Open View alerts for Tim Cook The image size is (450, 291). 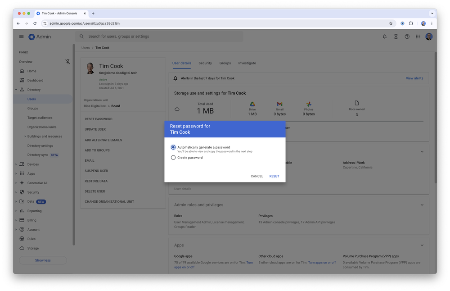(x=414, y=78)
